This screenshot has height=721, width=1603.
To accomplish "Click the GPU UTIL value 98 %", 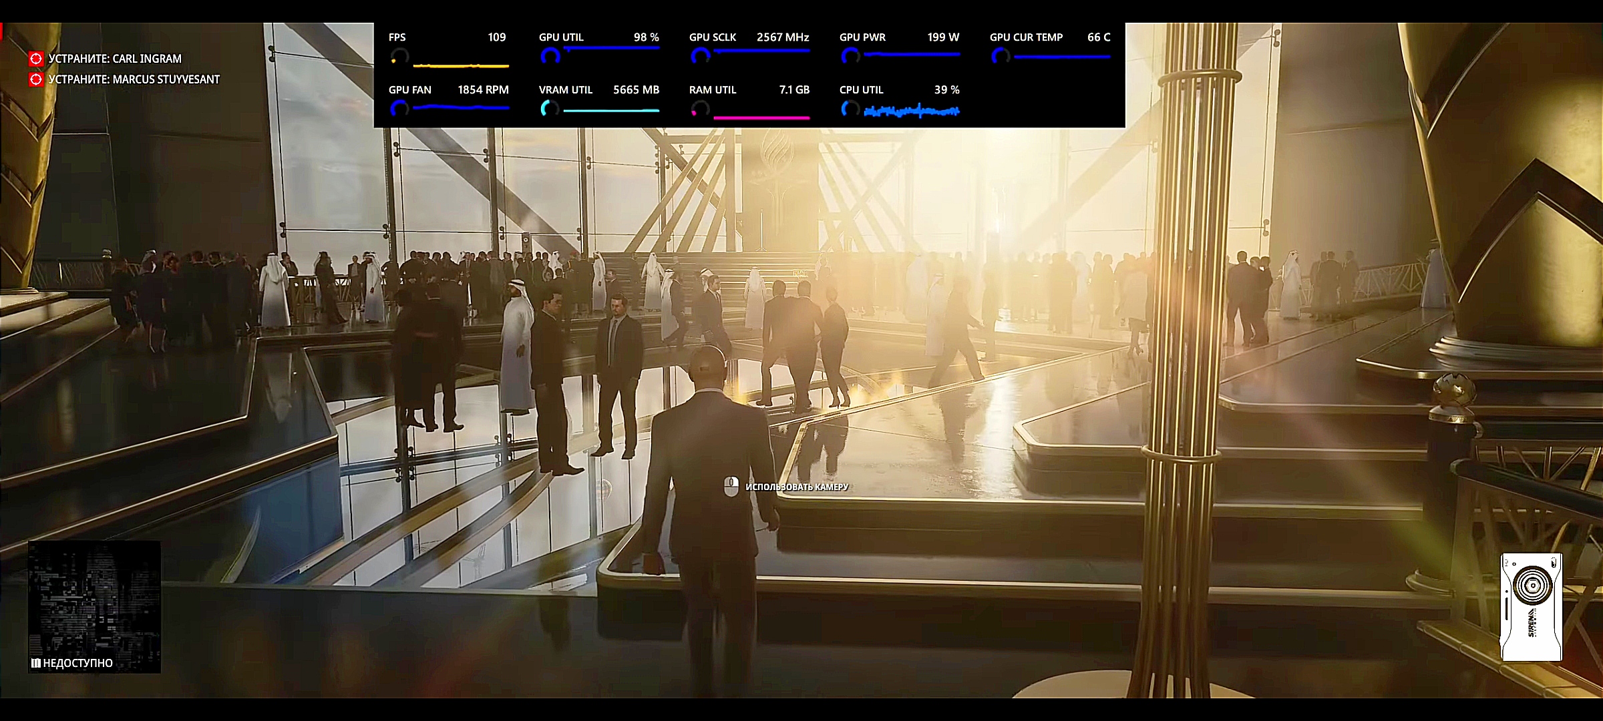I will tap(646, 37).
